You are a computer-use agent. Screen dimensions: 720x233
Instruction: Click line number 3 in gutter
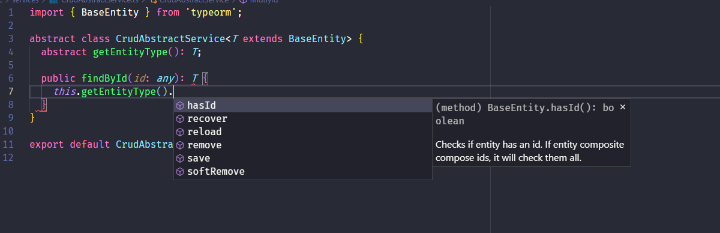click(x=11, y=38)
